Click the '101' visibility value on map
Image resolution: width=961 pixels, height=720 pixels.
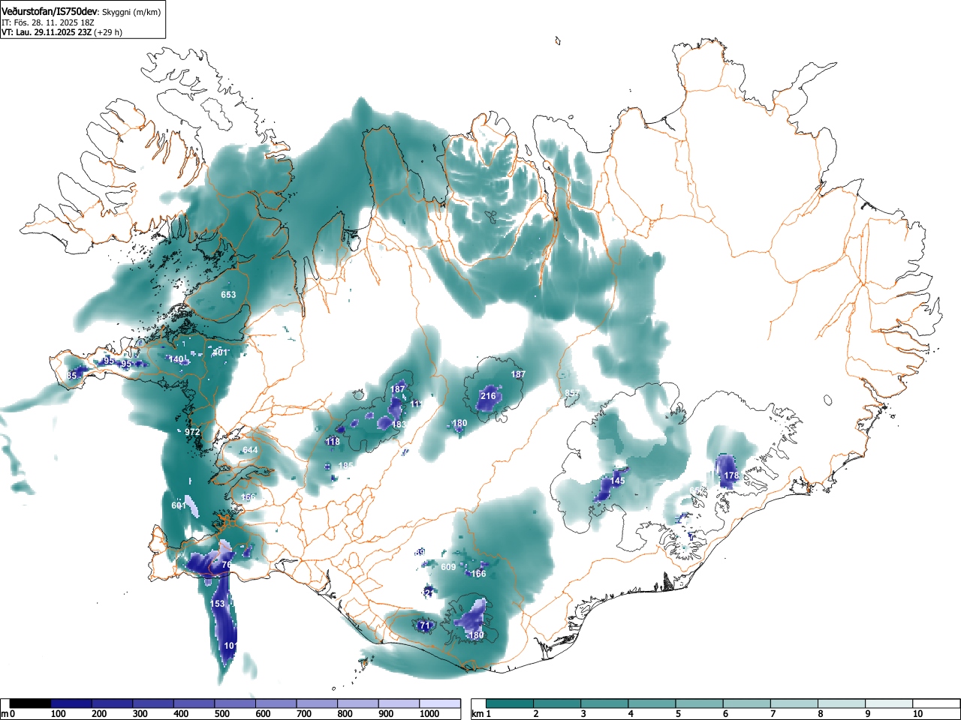tap(231, 646)
